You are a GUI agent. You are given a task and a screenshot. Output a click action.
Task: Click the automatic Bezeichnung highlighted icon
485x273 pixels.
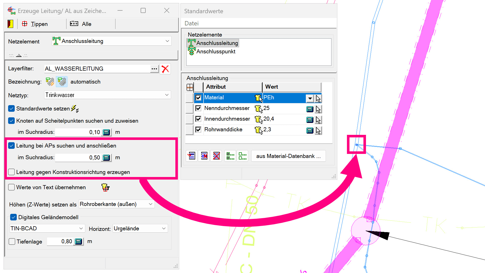62,82
